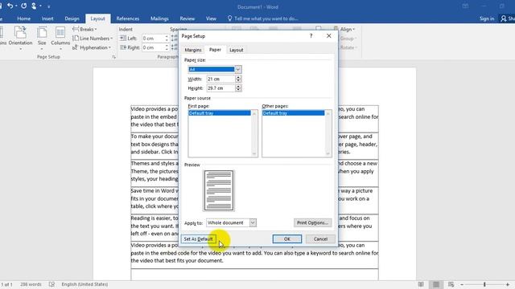
Task: Switch to the References ribbon tab
Action: pos(128,18)
